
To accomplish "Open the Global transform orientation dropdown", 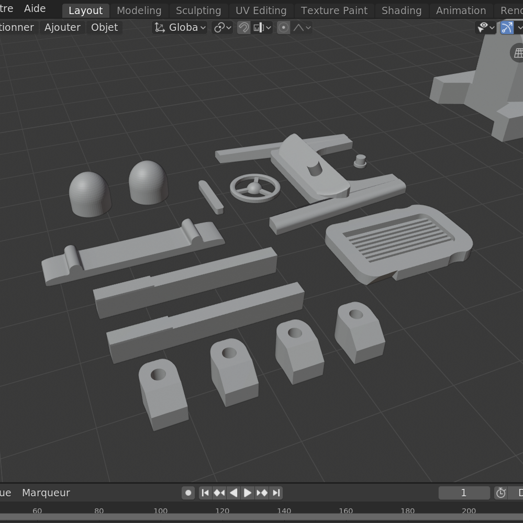I will coord(180,27).
